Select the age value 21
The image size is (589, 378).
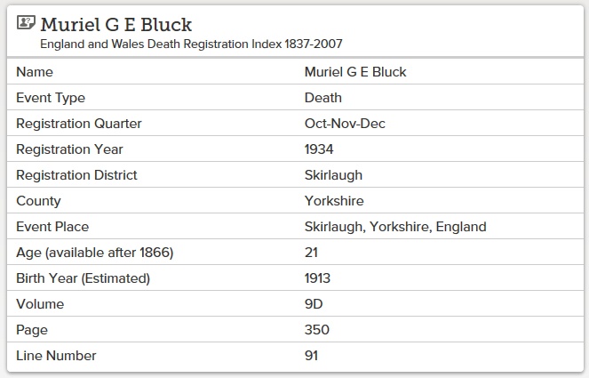click(311, 253)
